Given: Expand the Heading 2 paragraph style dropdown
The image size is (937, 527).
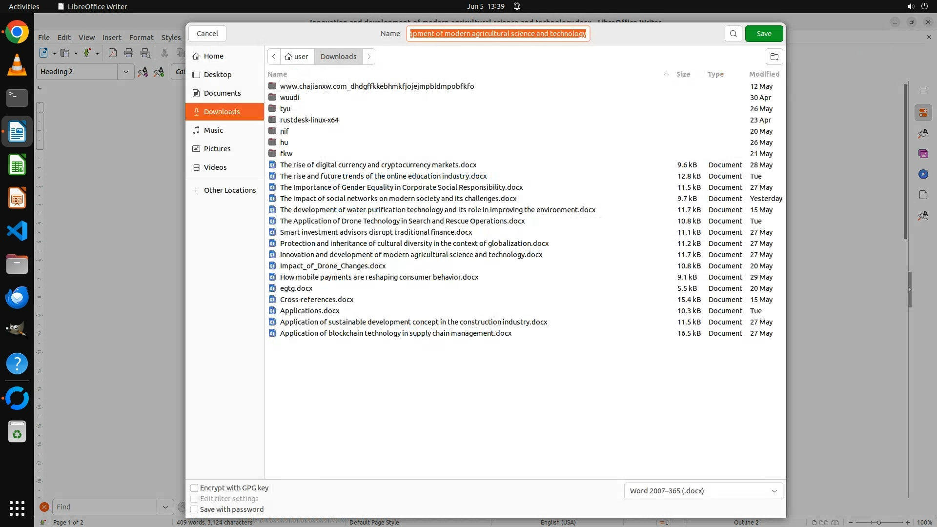Looking at the screenshot, I should (125, 72).
